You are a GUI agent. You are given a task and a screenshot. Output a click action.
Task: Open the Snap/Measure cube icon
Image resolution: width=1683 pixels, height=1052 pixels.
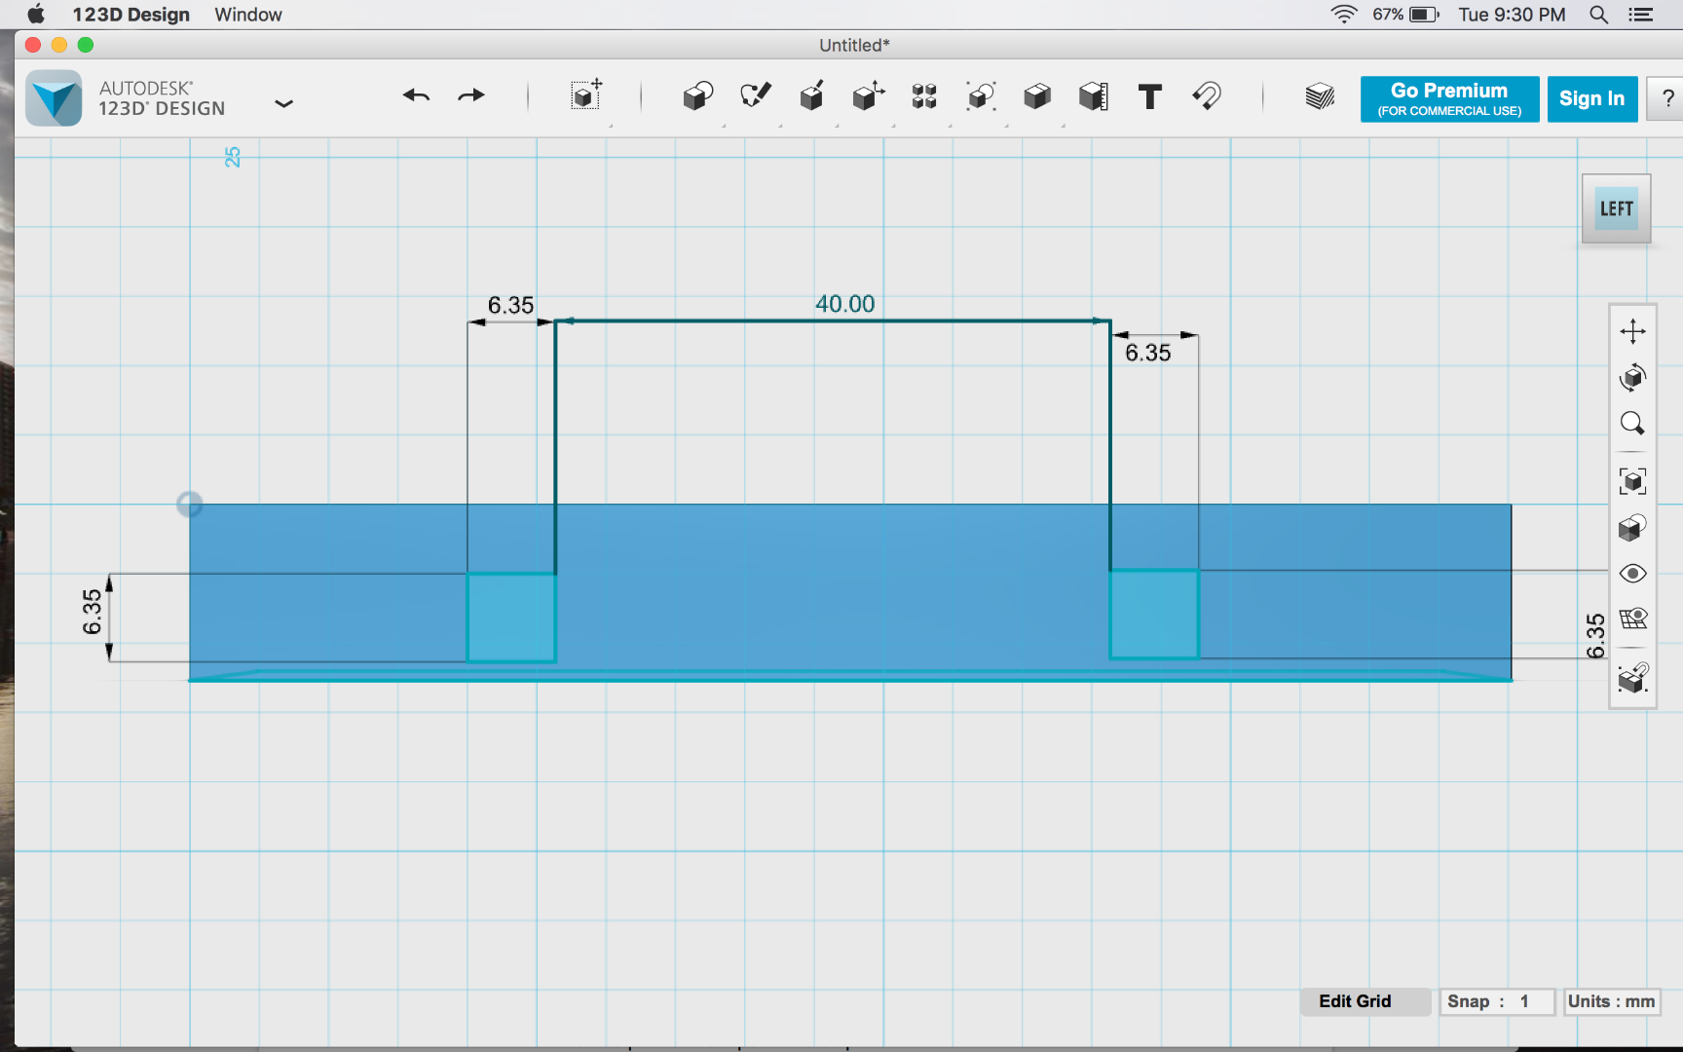[x=1094, y=95]
